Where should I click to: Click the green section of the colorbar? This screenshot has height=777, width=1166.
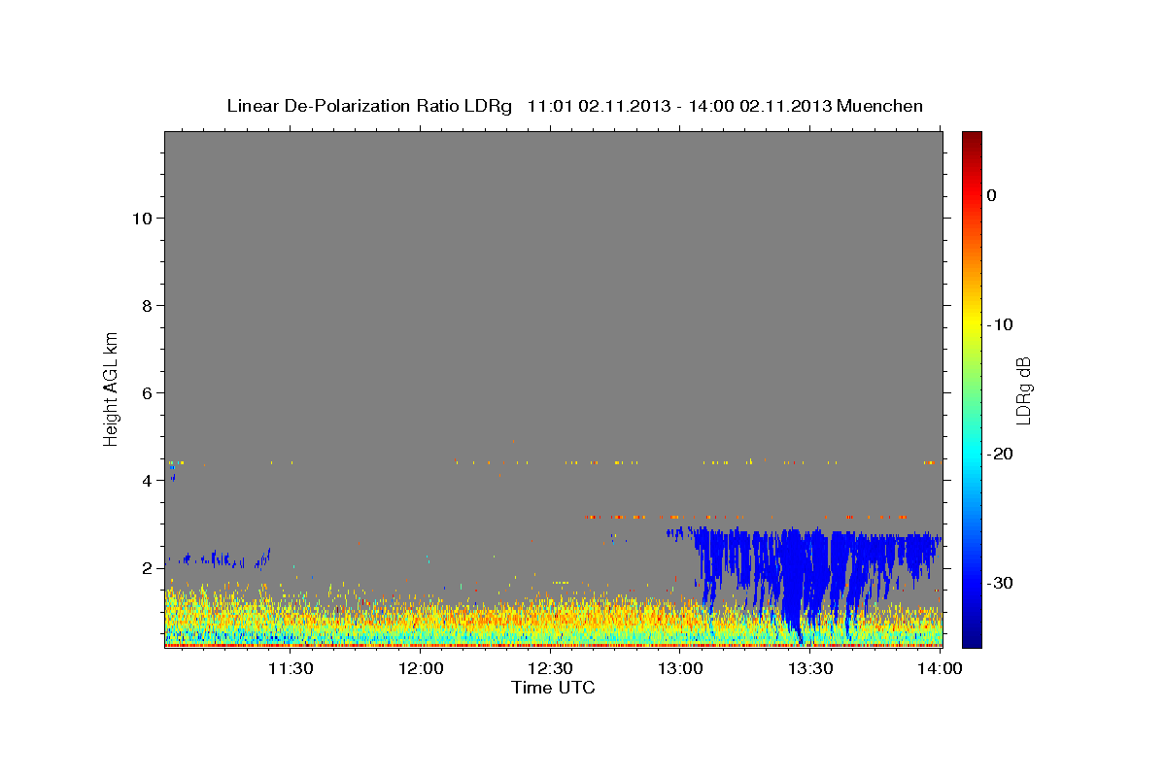point(972,388)
